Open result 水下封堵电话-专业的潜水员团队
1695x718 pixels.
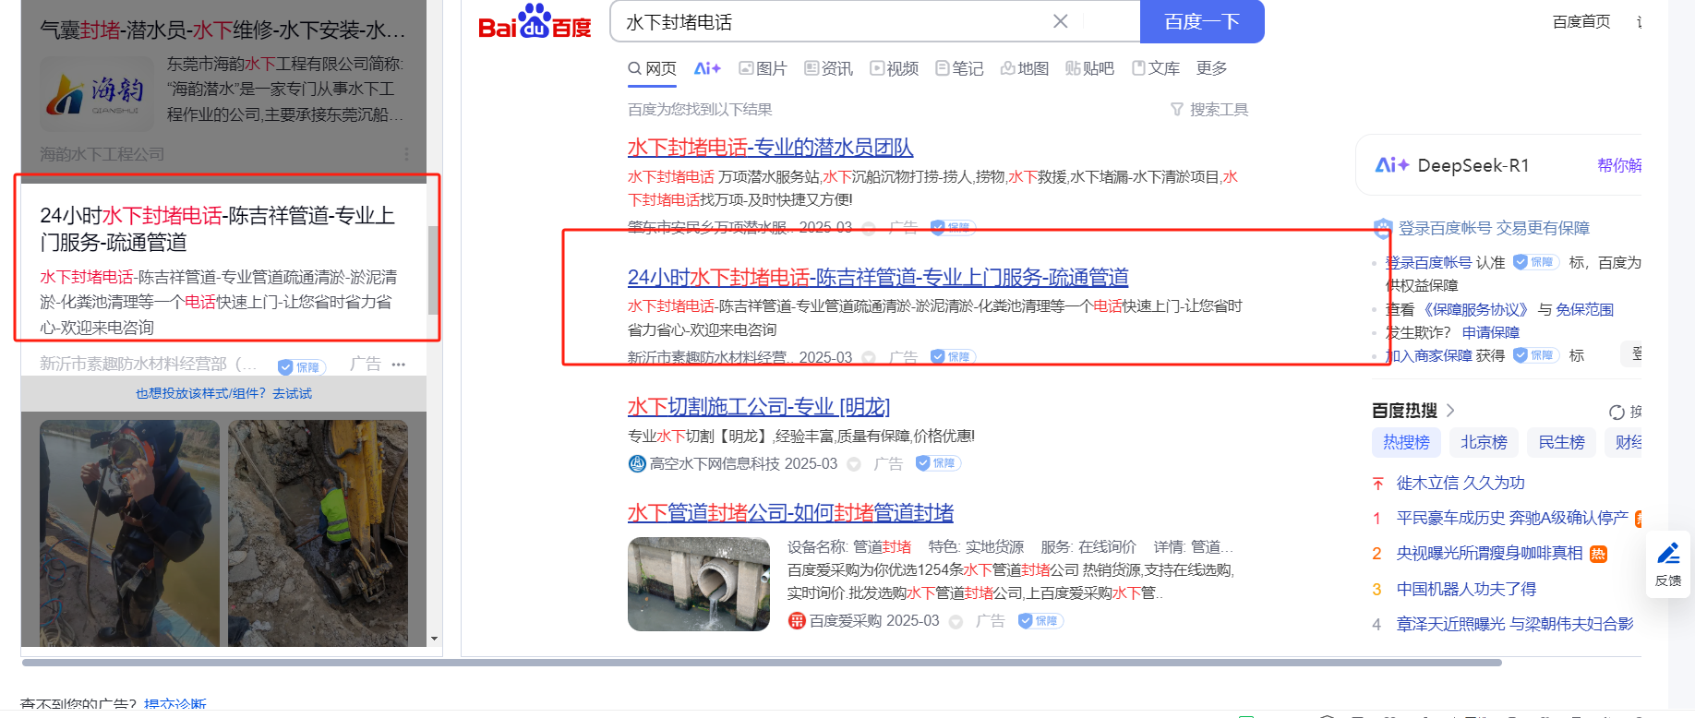coord(770,148)
